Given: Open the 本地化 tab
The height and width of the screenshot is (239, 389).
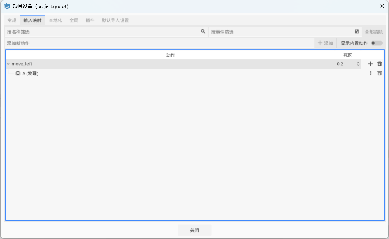Looking at the screenshot, I should [55, 20].
